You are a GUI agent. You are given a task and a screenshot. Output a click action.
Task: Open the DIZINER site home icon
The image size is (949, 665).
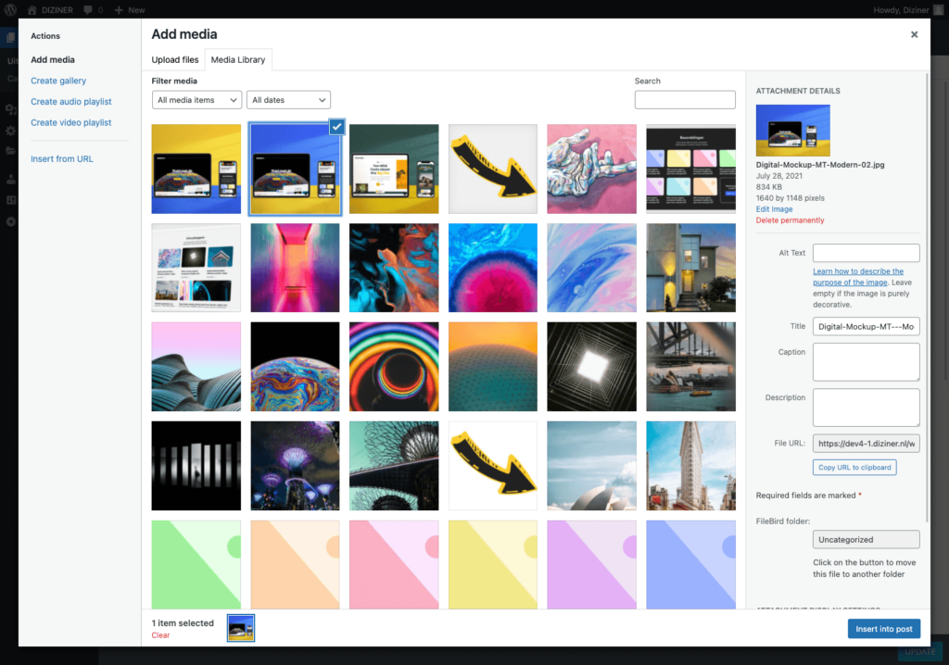[32, 9]
